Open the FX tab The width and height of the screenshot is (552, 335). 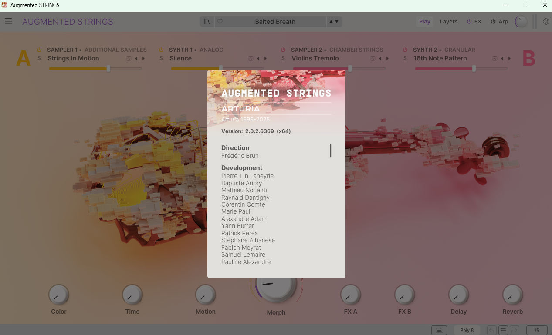[x=478, y=21]
